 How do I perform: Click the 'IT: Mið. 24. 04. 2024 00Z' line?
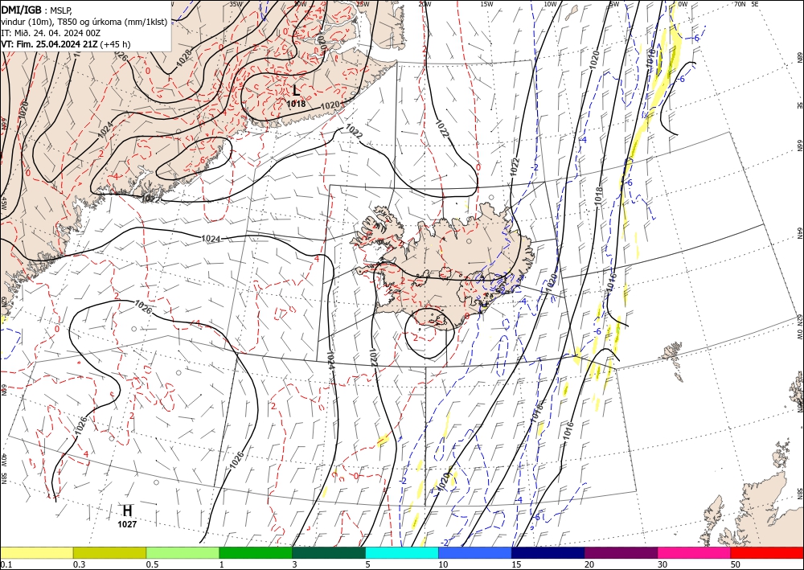pos(51,33)
